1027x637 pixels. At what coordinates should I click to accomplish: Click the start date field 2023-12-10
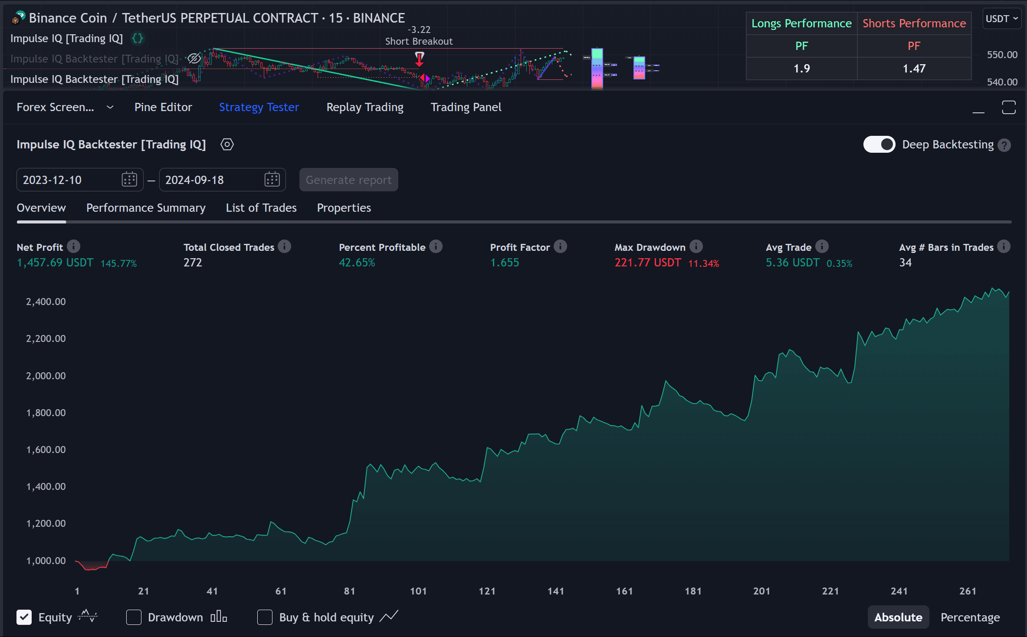(80, 180)
